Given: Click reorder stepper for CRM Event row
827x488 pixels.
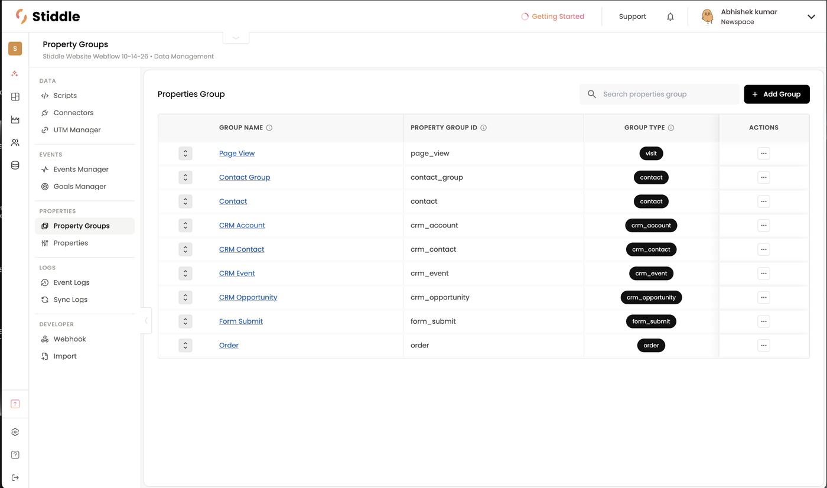Looking at the screenshot, I should (185, 274).
